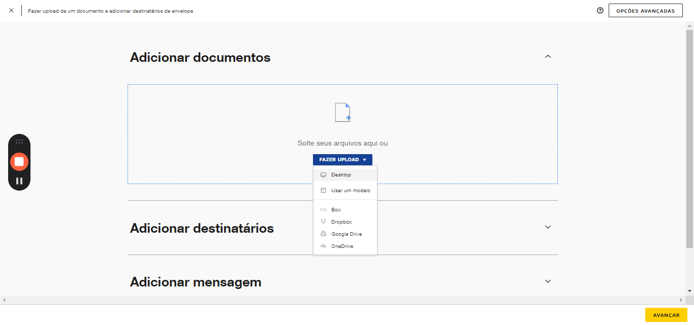Click the scroll down arrow
The width and height of the screenshot is (694, 325).
(689, 291)
